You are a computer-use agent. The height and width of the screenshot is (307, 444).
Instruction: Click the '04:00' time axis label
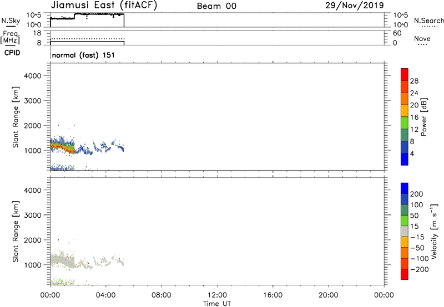point(106,295)
